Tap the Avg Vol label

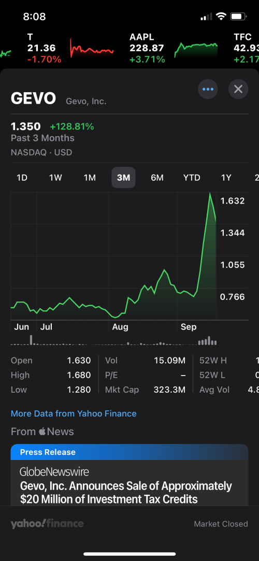[x=214, y=390]
